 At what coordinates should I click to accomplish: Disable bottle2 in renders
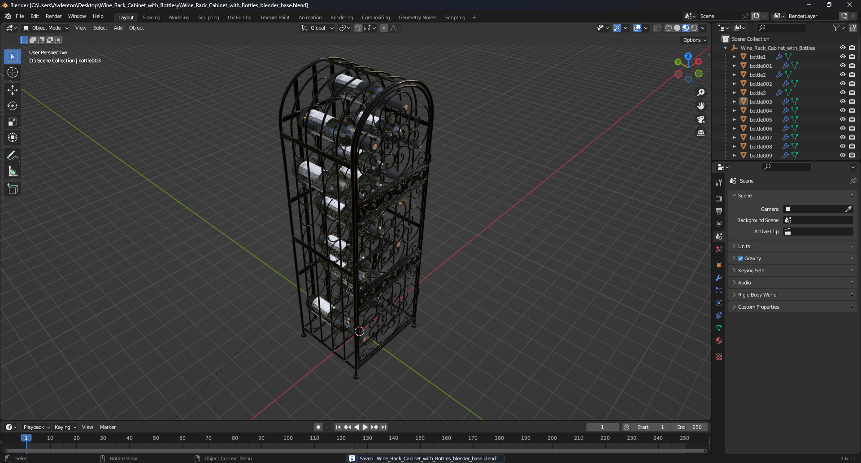click(852, 74)
